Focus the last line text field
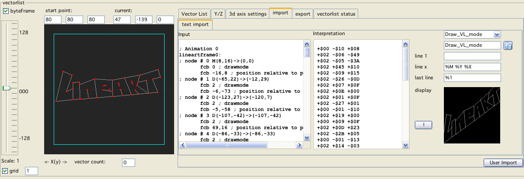The image size is (524, 179). [x=472, y=78]
